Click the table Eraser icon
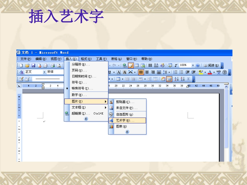The height and width of the screenshot is (185, 247). pos(27,79)
